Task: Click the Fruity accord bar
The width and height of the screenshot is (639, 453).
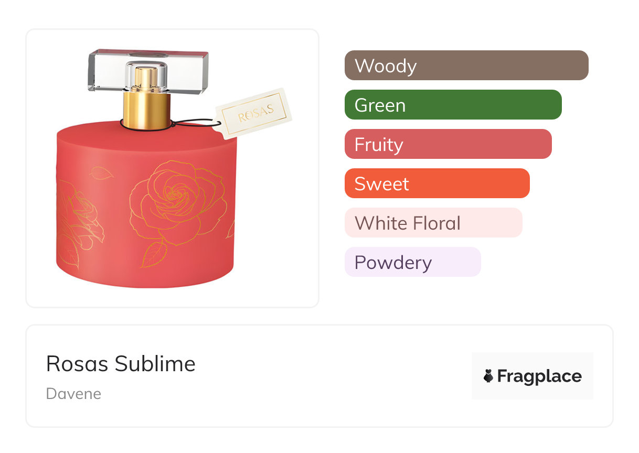Action: click(448, 144)
